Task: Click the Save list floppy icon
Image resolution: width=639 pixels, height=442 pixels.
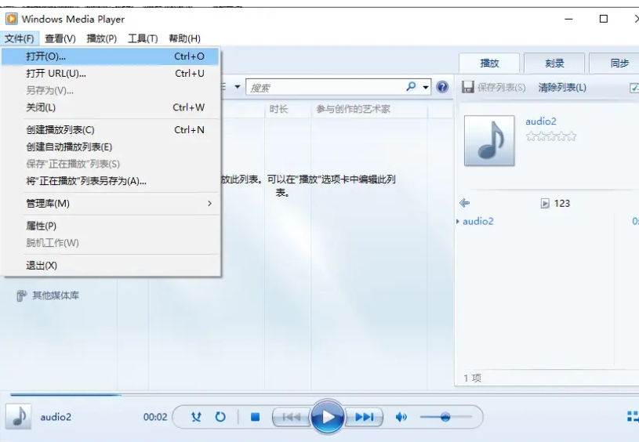Action: coord(468,87)
